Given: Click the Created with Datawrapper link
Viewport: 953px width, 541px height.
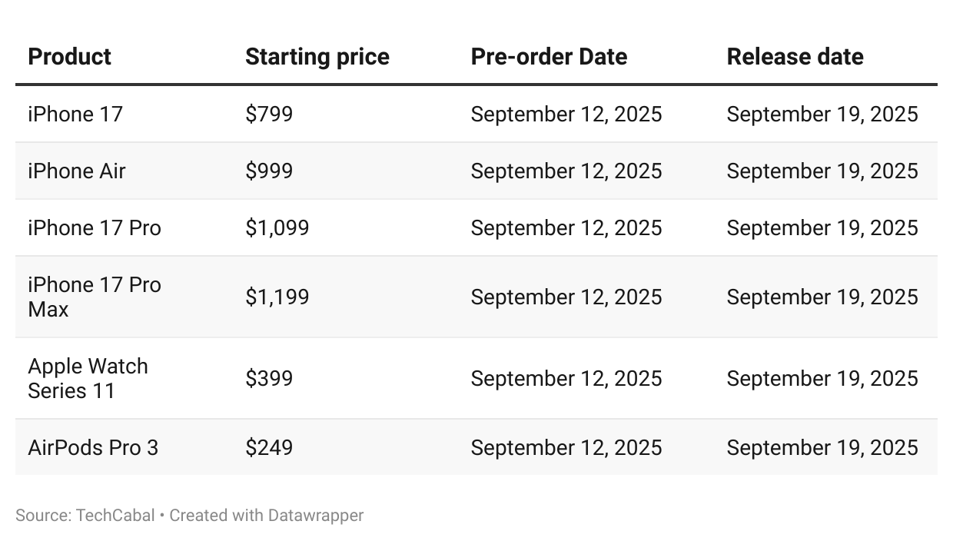Looking at the screenshot, I should click(x=266, y=515).
